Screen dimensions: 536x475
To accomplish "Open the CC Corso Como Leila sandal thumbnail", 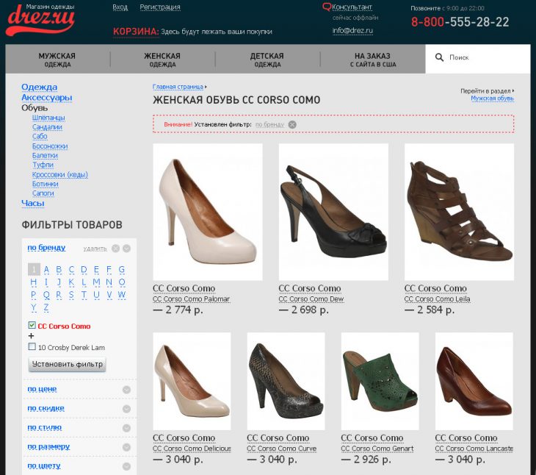I will (459, 212).
